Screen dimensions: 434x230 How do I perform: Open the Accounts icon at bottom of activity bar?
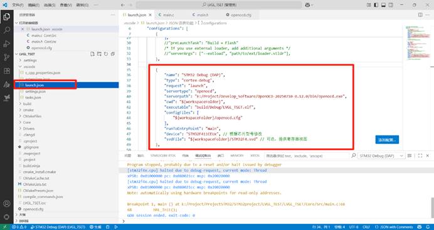coord(7,204)
